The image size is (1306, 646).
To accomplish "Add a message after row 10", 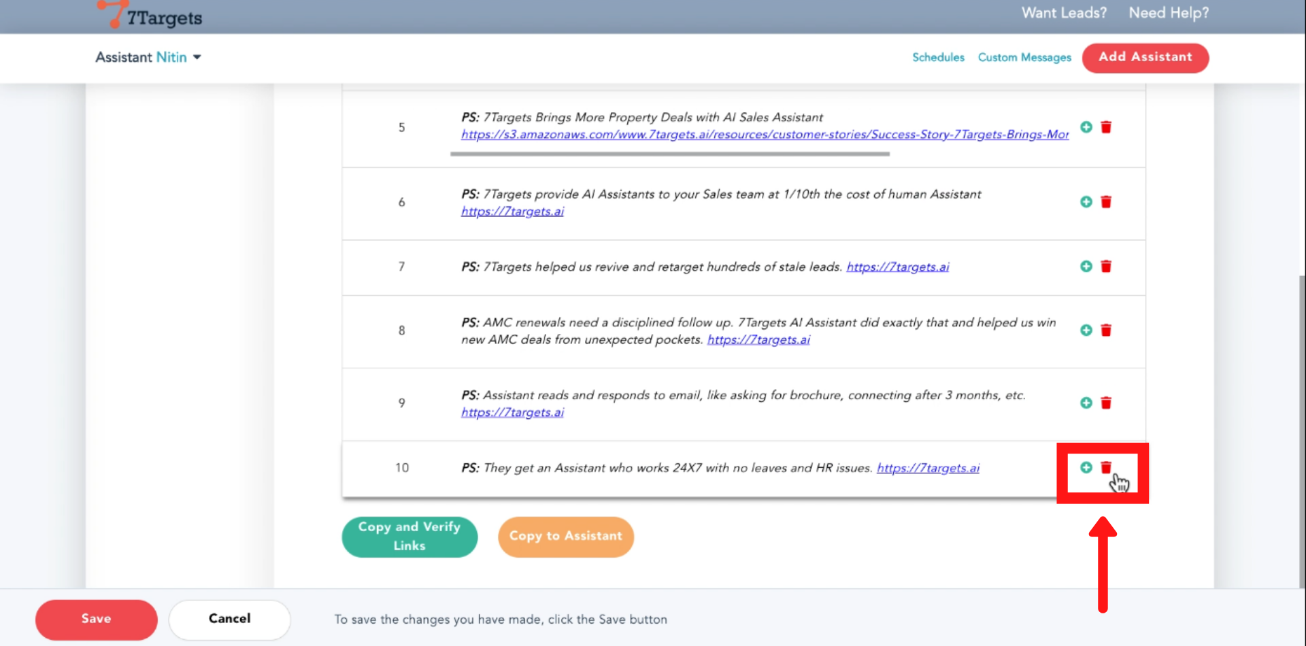I will [1086, 468].
